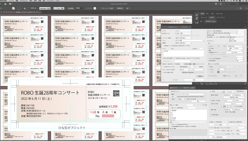Open ドキュメント設定 document setup
This screenshot has width=248, height=141.
(x=107, y=8)
